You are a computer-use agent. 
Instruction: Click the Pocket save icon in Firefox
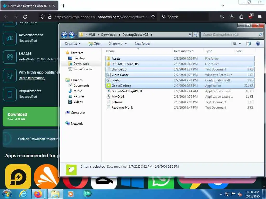point(222,17)
